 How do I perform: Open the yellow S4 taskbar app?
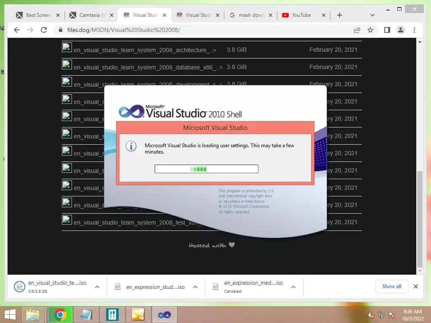click(138, 315)
